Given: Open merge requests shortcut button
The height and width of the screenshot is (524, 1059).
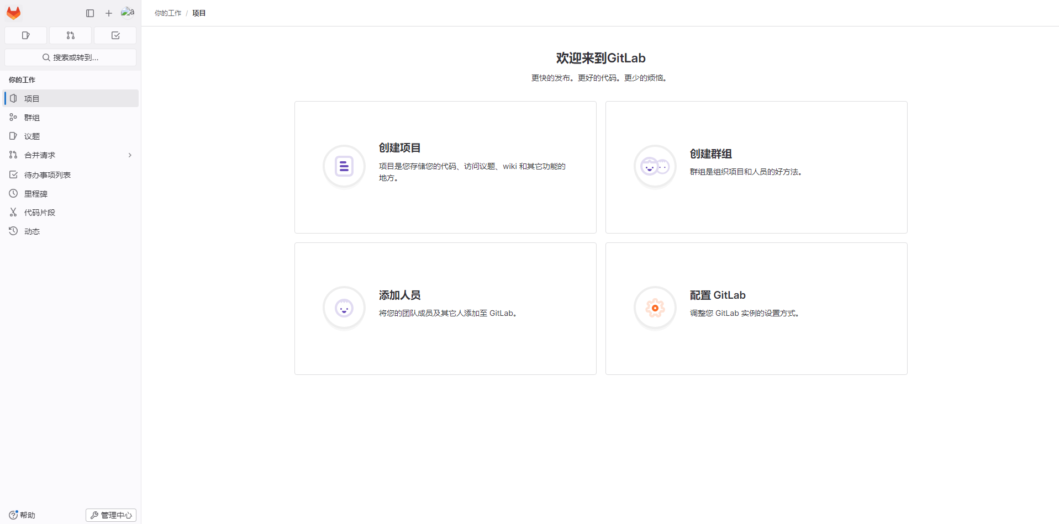Looking at the screenshot, I should 70,35.
